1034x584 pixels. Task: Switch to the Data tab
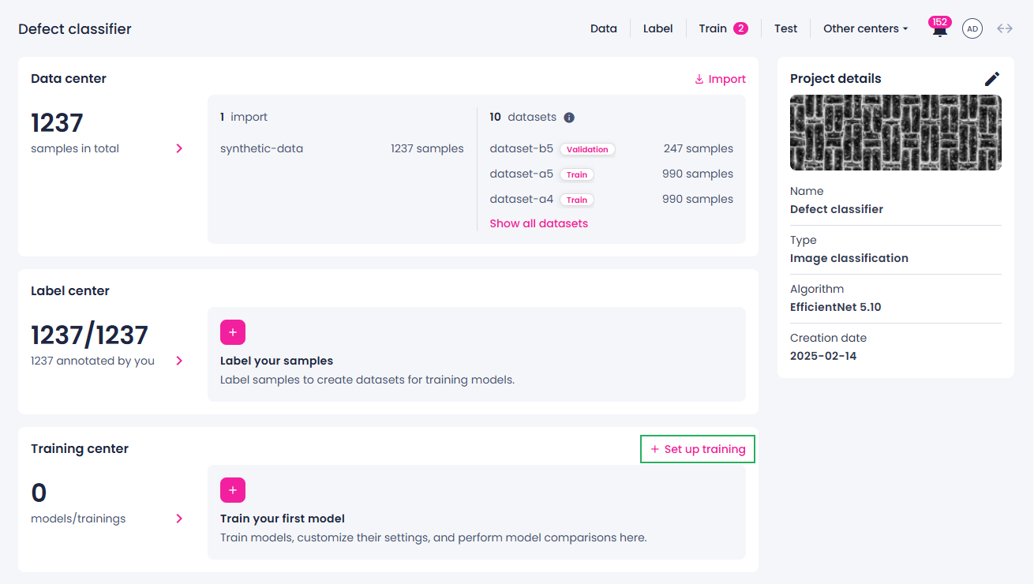coord(604,28)
